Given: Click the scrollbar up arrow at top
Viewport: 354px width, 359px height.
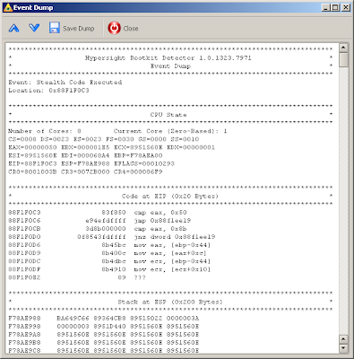Looking at the screenshot, I should click(x=343, y=48).
